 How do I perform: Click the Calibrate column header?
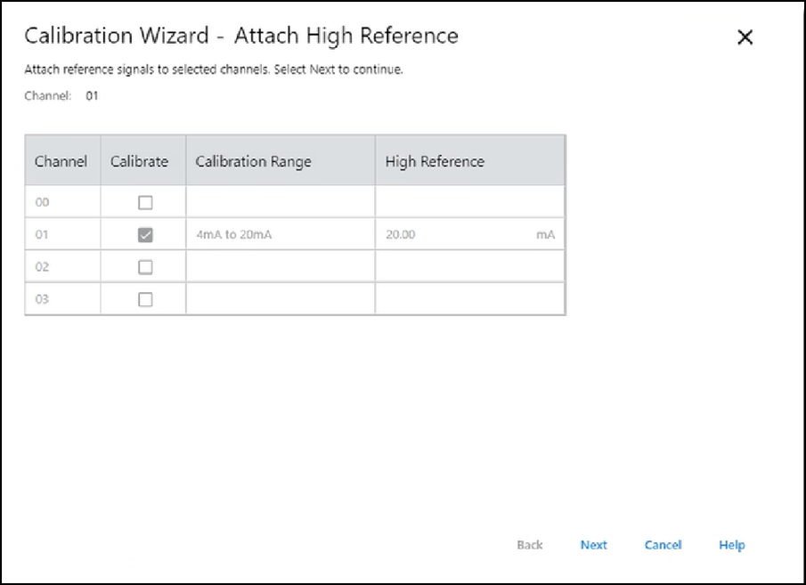tap(139, 161)
